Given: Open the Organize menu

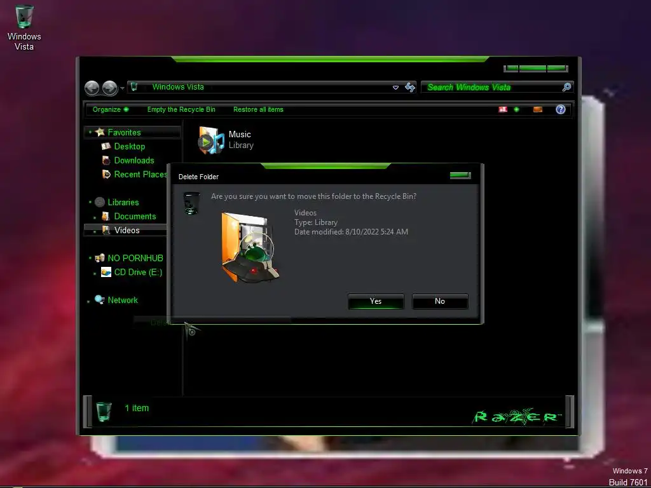Looking at the screenshot, I should (111, 109).
